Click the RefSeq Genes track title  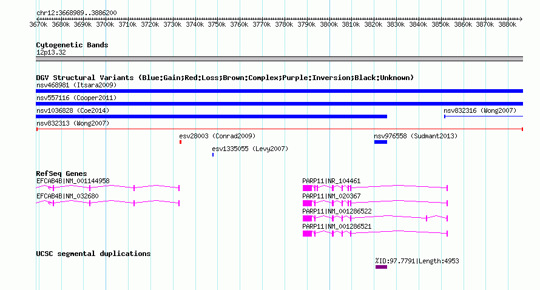tap(61, 174)
